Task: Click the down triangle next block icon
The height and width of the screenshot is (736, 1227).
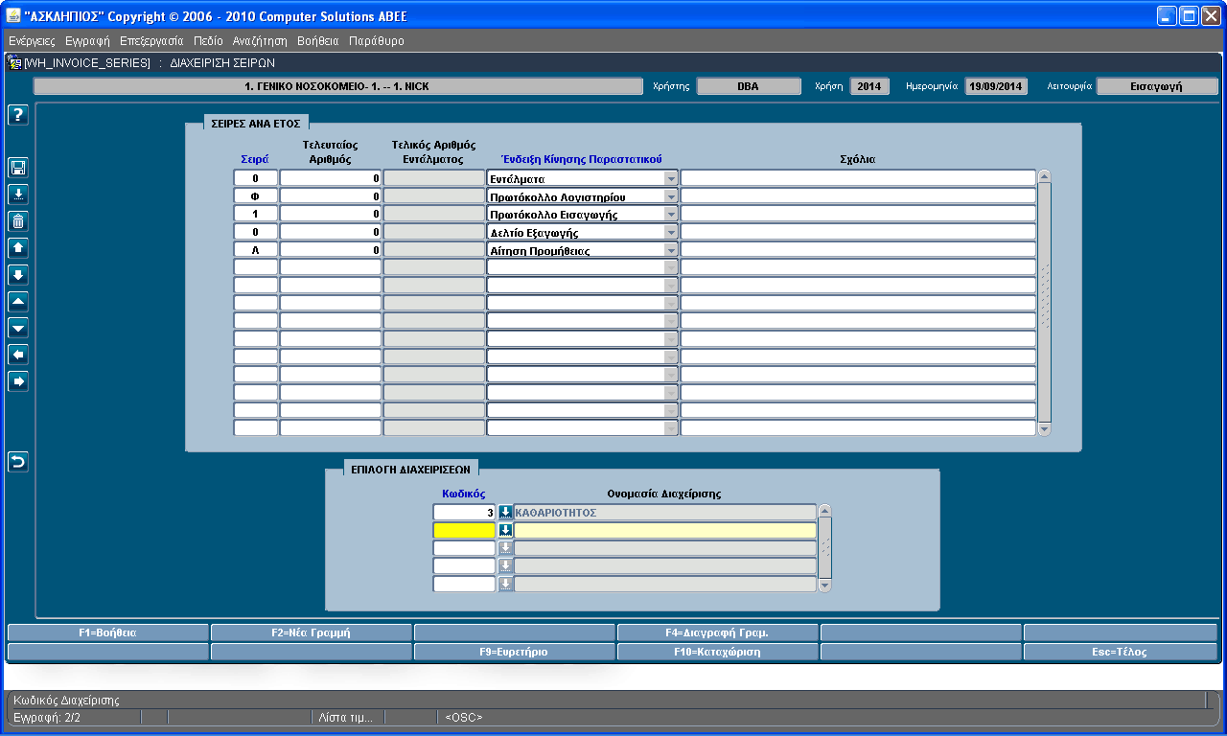Action: (x=18, y=329)
